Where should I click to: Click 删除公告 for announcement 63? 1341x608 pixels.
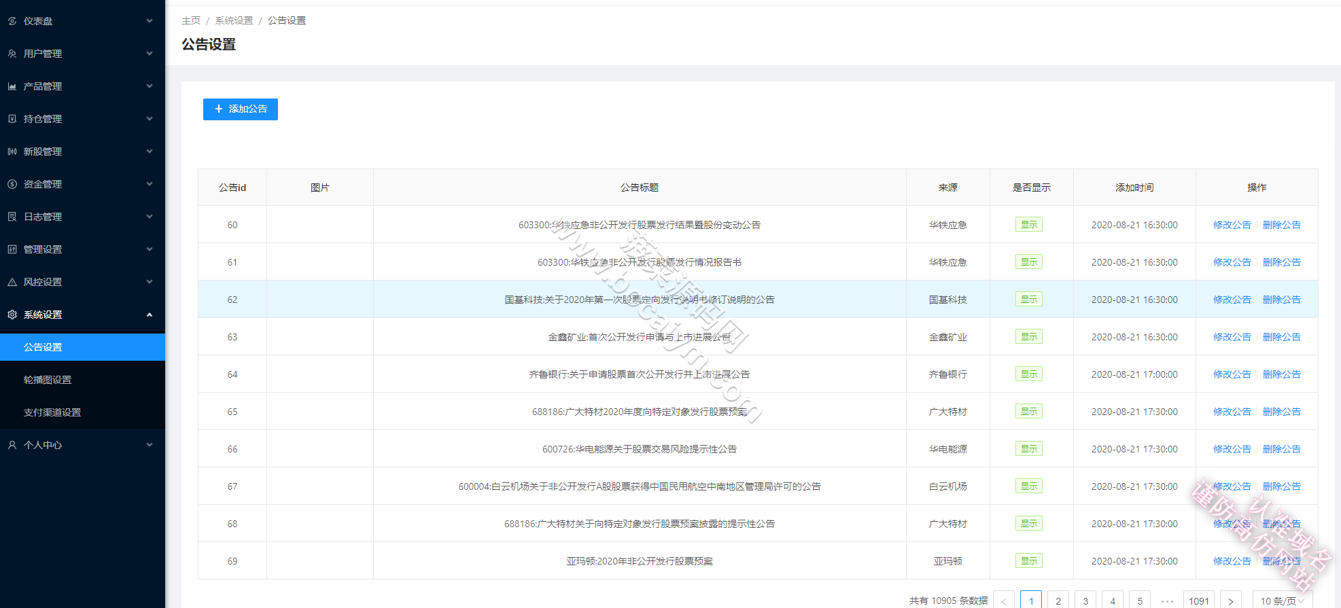tap(1282, 337)
